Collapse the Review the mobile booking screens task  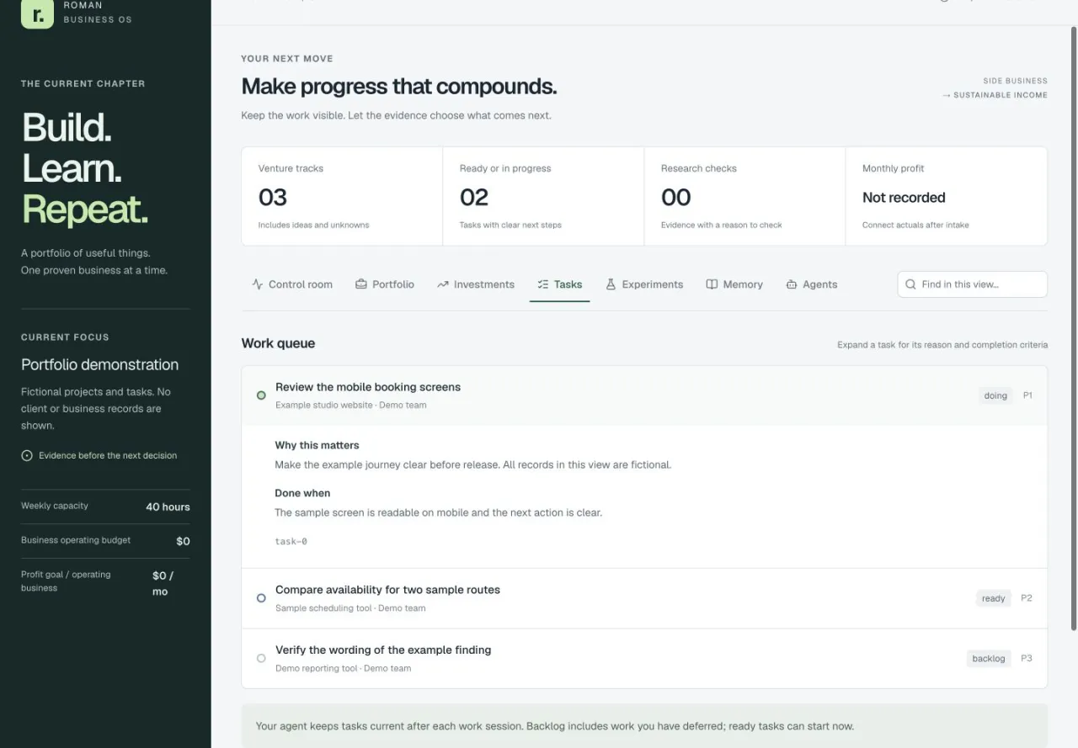pos(644,395)
